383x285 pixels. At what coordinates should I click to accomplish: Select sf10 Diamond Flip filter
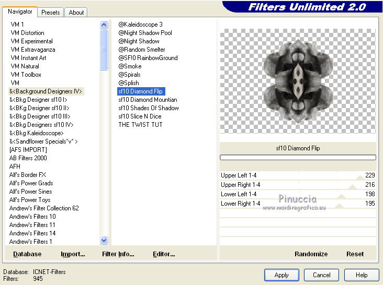(141, 91)
